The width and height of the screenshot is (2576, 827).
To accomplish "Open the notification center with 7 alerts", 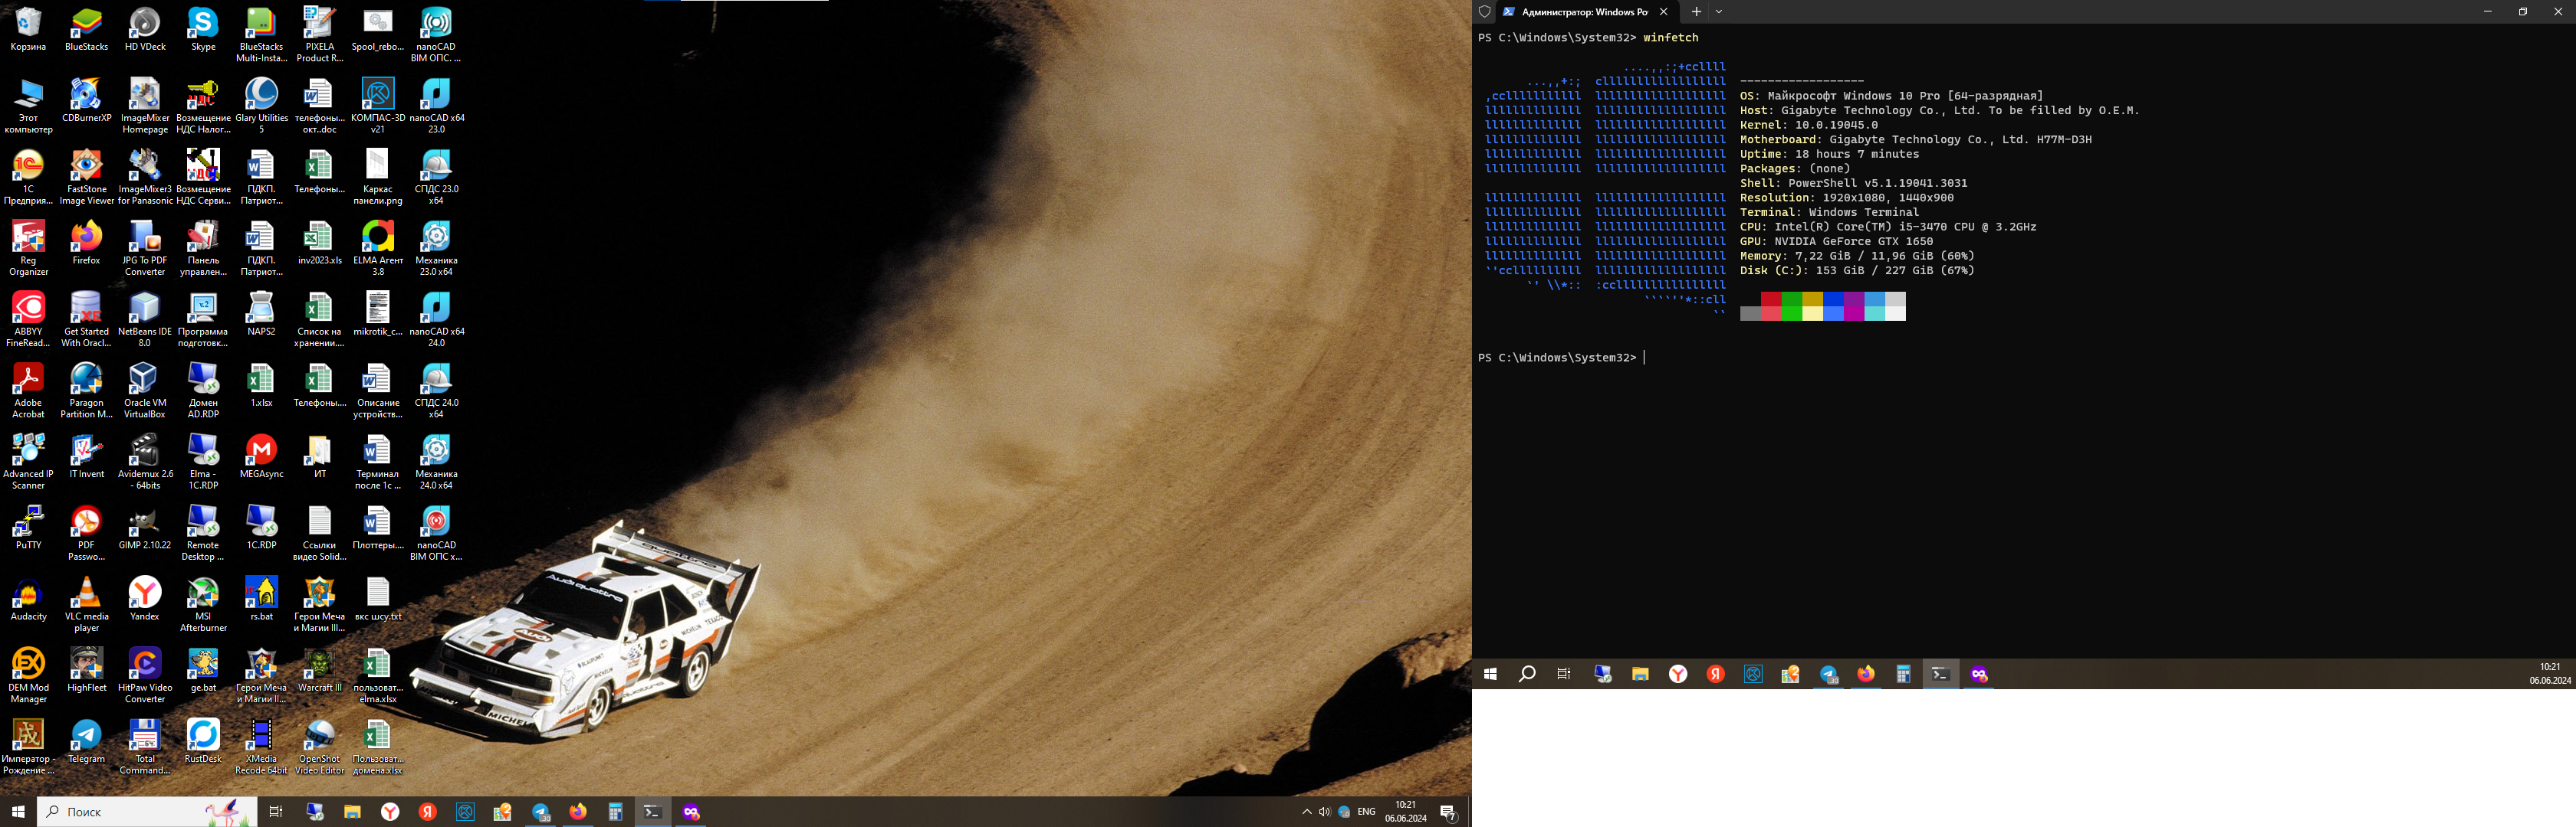I will tap(1448, 812).
